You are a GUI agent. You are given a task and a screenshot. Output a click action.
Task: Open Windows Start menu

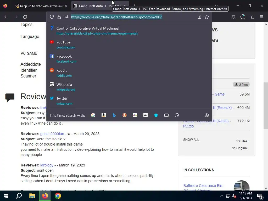click(6, 196)
